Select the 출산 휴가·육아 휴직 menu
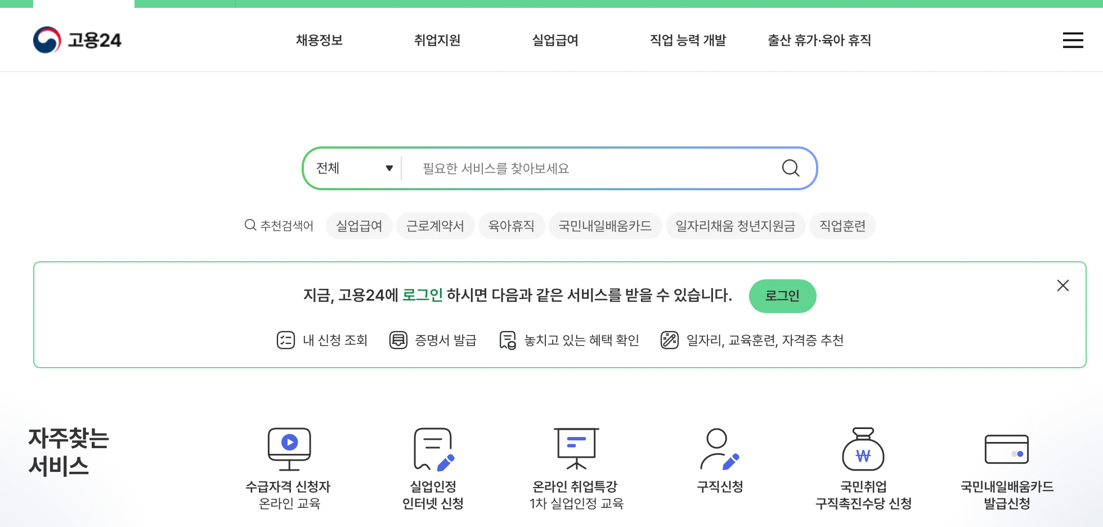Screen dimensions: 1103x527 tap(819, 40)
